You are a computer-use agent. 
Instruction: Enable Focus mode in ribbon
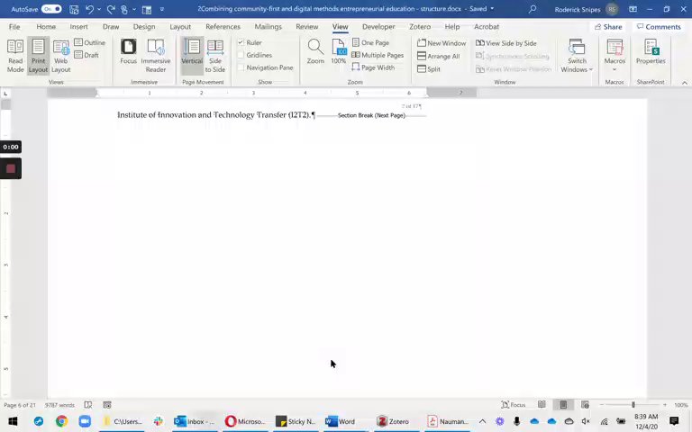pyautogui.click(x=129, y=52)
